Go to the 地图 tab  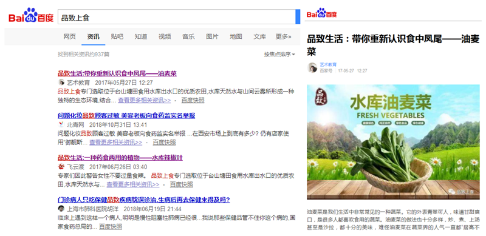(x=236, y=36)
